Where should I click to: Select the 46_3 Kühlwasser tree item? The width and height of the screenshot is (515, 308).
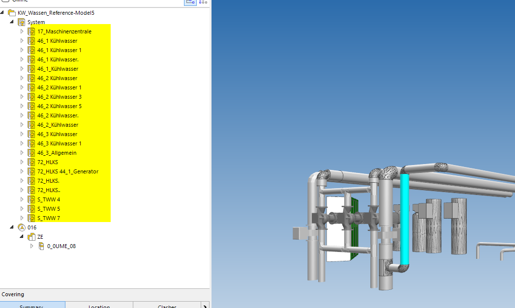click(57, 134)
